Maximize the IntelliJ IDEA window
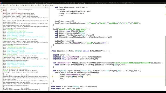166x93 pixels. click(163, 3)
